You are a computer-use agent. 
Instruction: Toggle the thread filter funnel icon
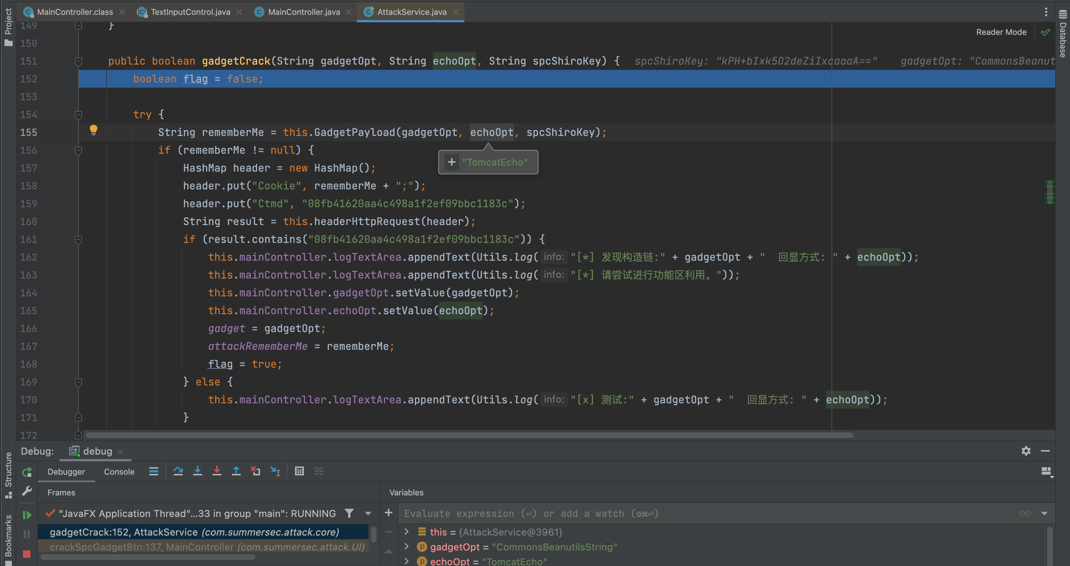pyautogui.click(x=349, y=514)
